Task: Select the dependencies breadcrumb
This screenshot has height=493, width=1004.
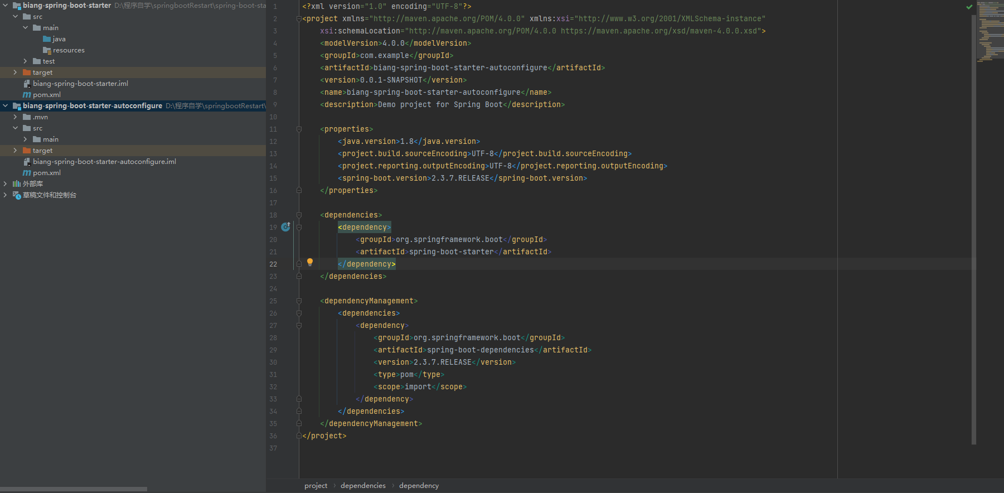Action: (x=363, y=486)
